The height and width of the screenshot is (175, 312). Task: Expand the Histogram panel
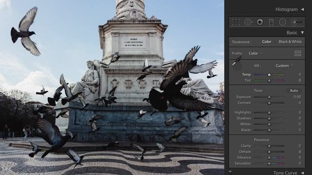[x=302, y=9]
